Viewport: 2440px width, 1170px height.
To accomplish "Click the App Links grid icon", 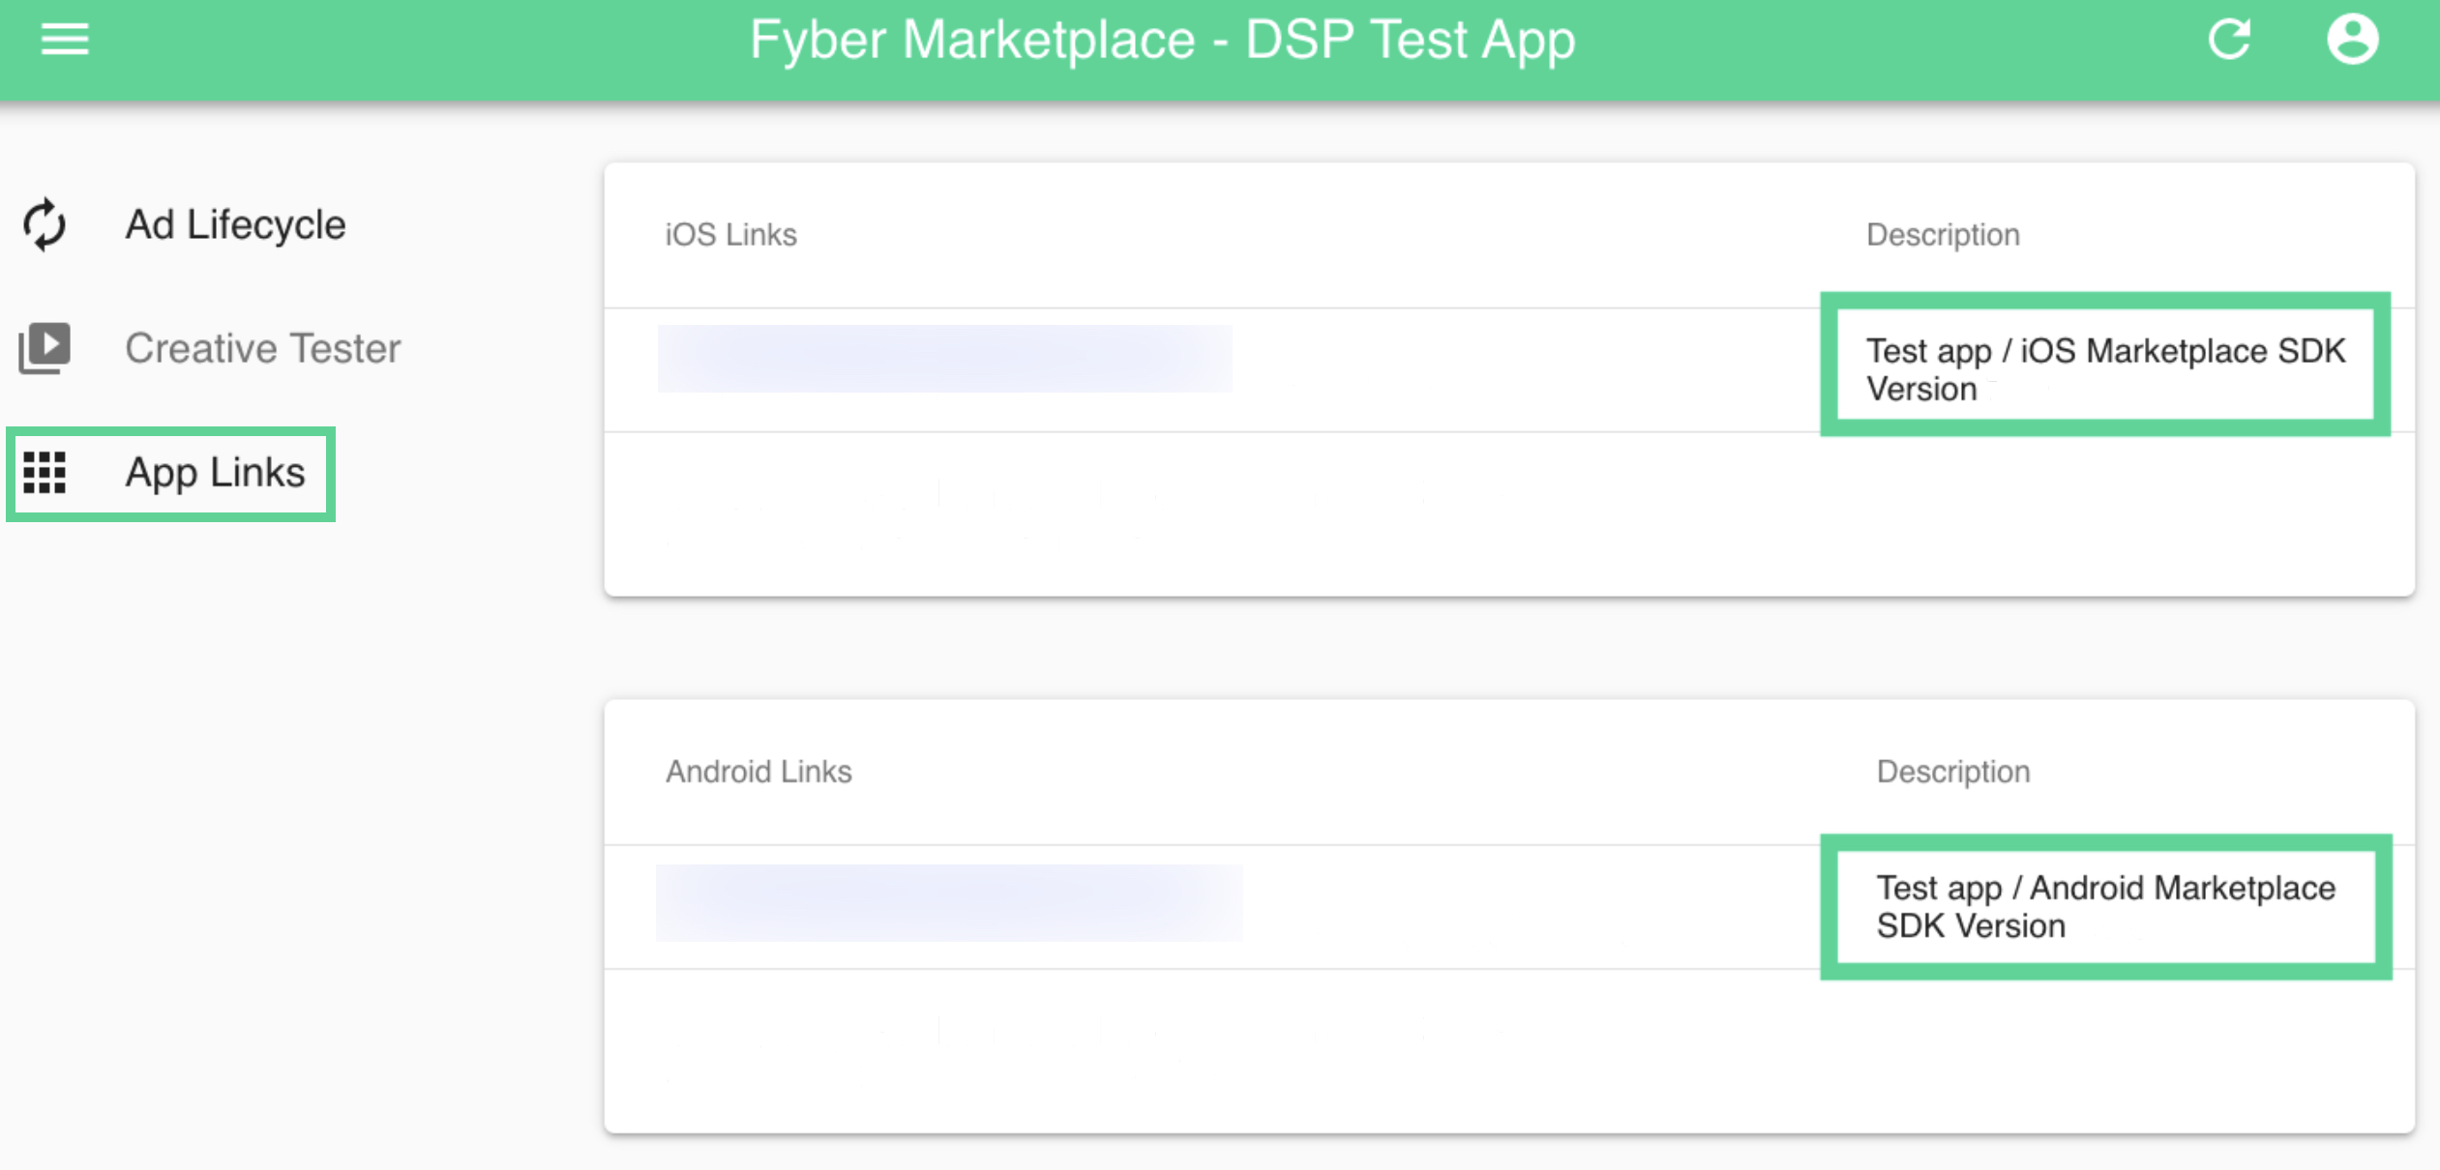I will pyautogui.click(x=45, y=473).
